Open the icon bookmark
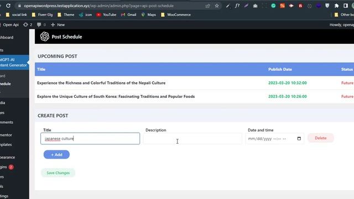This screenshot has height=199, width=354. (x=85, y=15)
